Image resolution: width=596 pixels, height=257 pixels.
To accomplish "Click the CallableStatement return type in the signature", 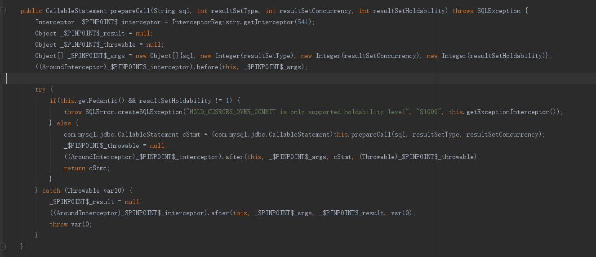I will tap(76, 11).
